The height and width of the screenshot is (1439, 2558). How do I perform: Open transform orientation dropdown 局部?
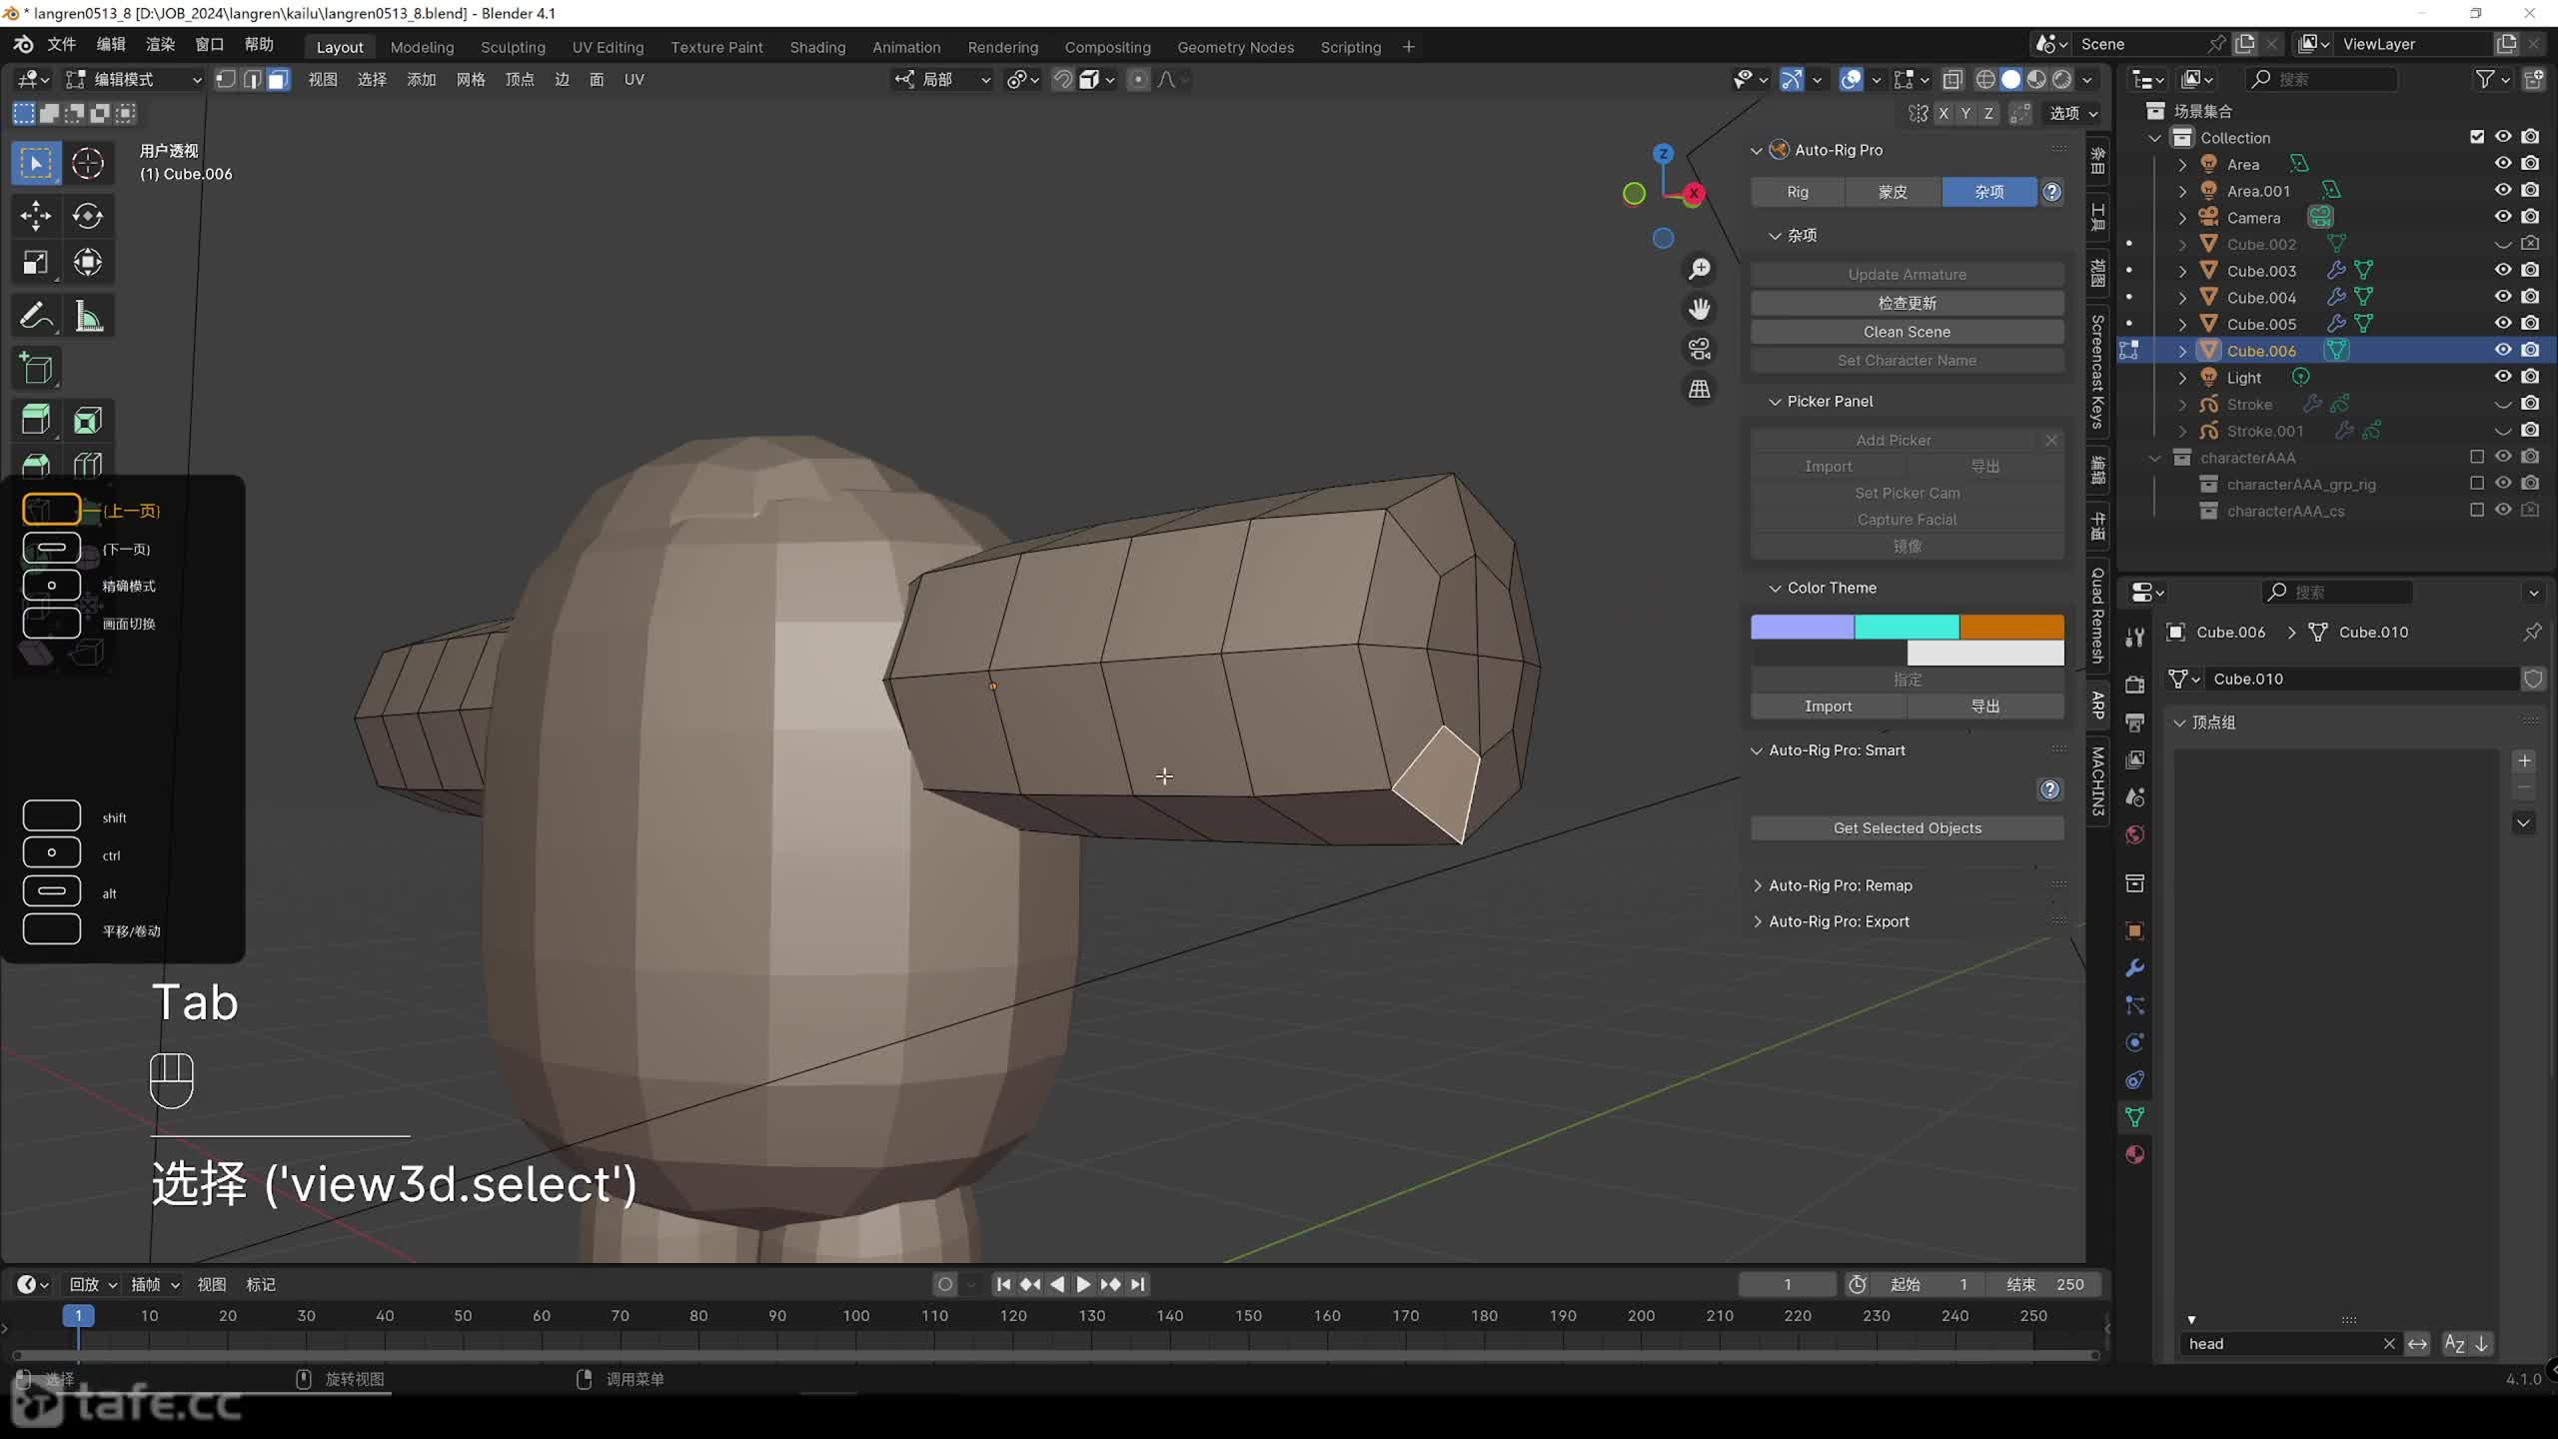click(x=942, y=80)
